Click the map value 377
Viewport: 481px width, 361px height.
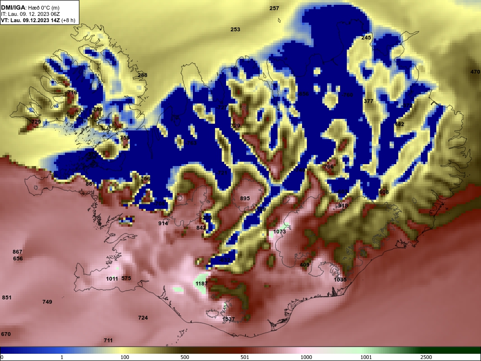click(368, 101)
